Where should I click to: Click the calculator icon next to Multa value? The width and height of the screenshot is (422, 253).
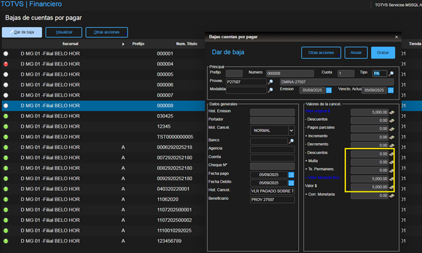pos(392,162)
